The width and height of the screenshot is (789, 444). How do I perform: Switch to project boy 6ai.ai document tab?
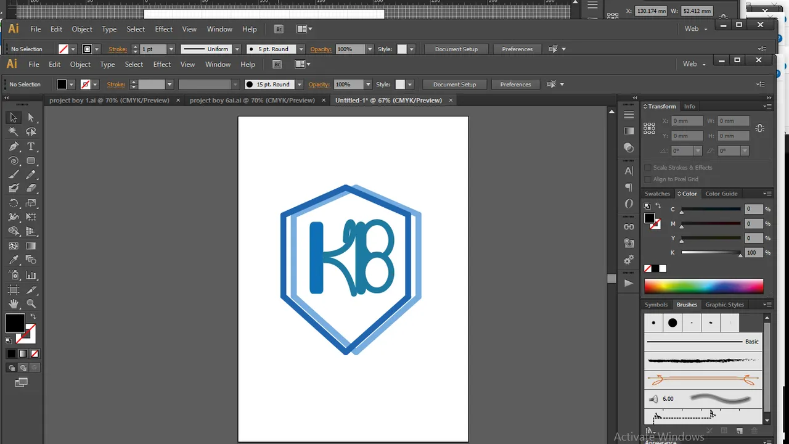point(252,100)
